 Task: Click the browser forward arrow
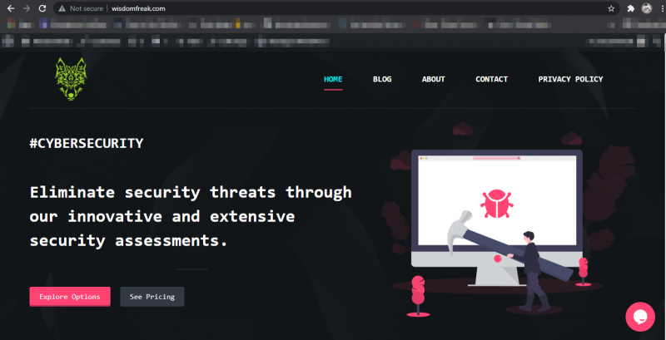pyautogui.click(x=27, y=8)
